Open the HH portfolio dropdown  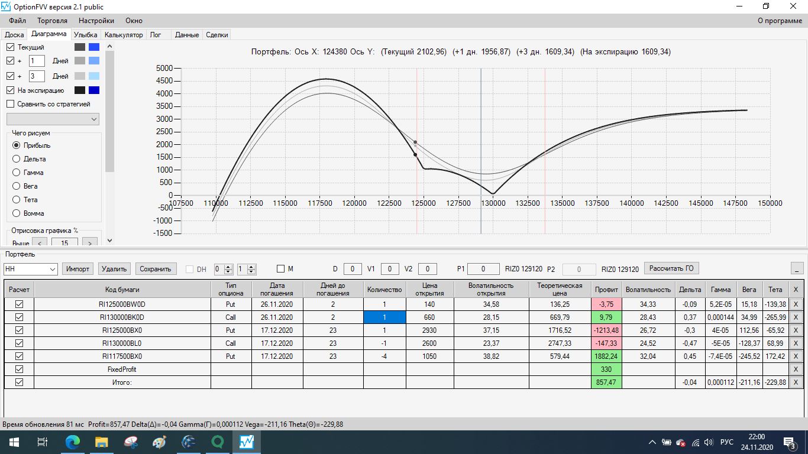pyautogui.click(x=30, y=269)
